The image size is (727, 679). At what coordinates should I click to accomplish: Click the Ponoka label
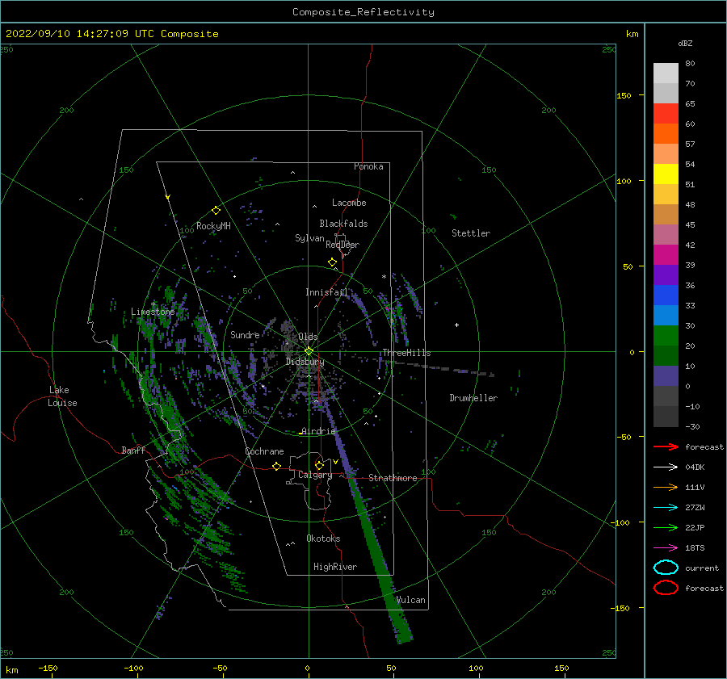pyautogui.click(x=368, y=166)
